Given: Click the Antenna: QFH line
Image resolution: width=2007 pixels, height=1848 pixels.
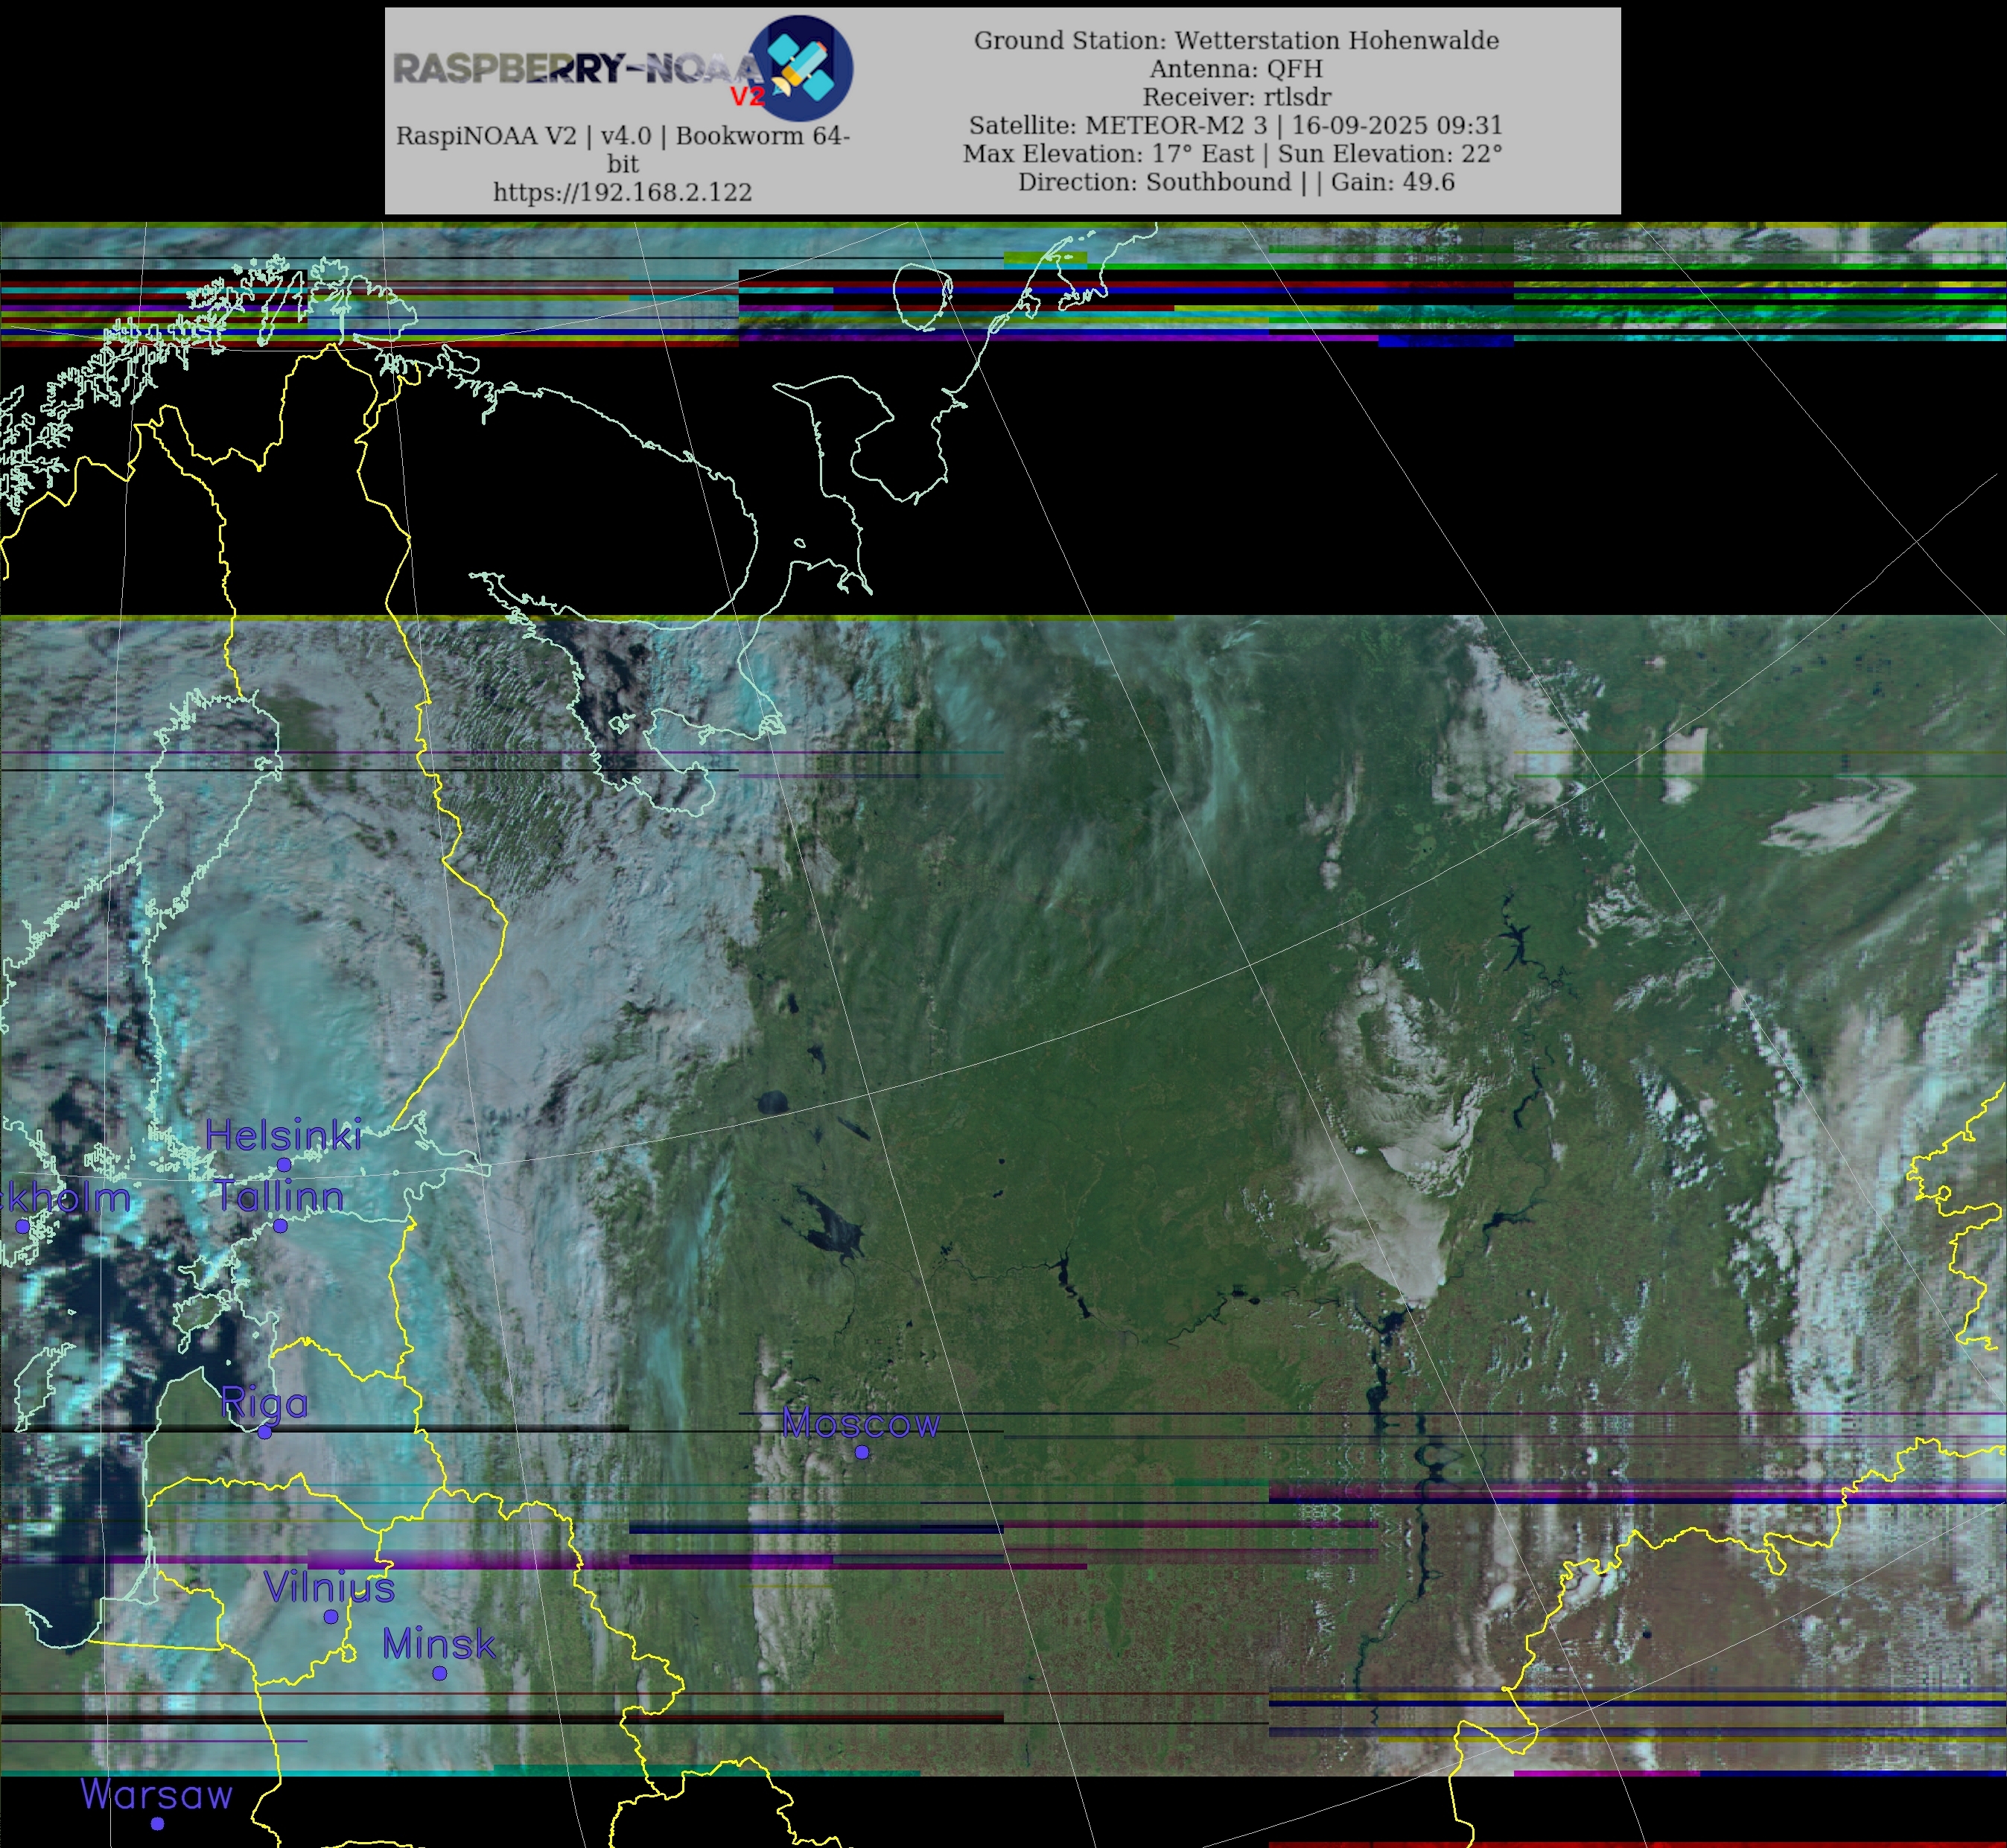Looking at the screenshot, I should [x=1236, y=68].
